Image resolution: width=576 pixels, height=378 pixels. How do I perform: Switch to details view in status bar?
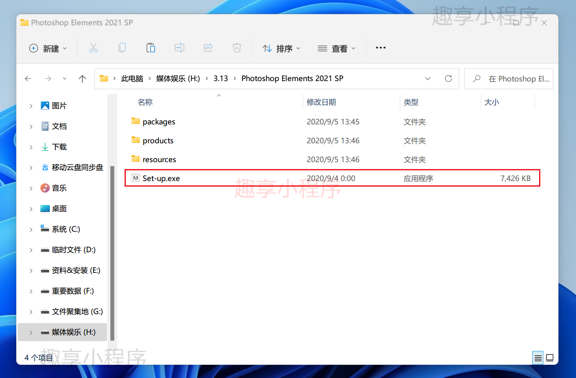point(538,358)
